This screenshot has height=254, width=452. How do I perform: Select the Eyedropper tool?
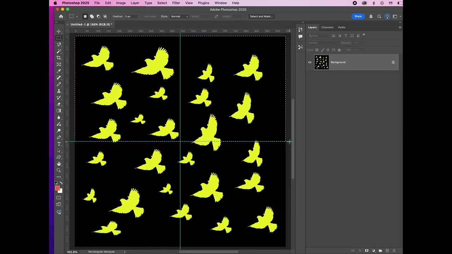59,71
